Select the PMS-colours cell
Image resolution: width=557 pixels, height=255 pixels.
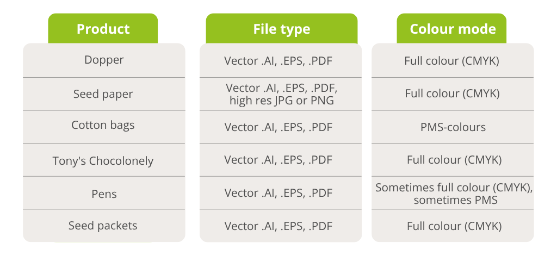453,127
